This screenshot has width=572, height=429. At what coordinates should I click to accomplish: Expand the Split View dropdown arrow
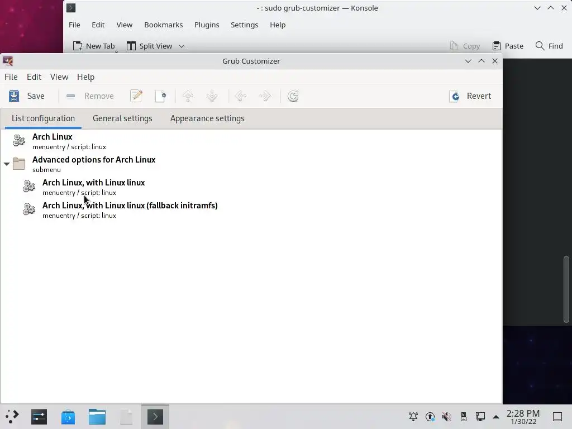182,46
